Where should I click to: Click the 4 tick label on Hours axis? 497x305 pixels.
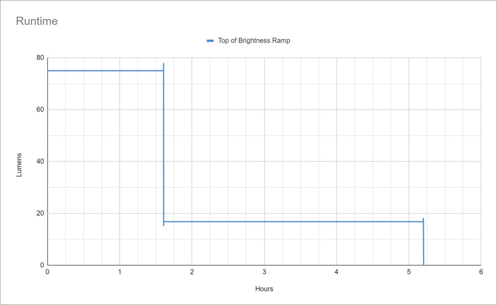[x=336, y=272]
